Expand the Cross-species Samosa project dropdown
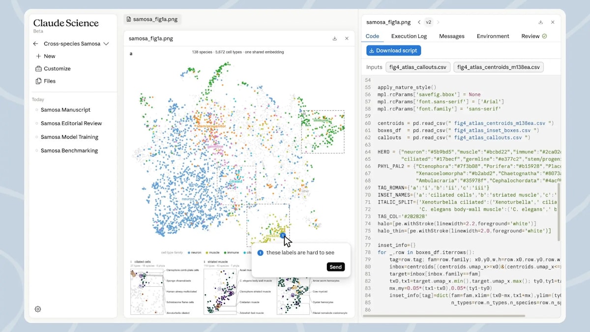590x332 pixels. tap(106, 44)
